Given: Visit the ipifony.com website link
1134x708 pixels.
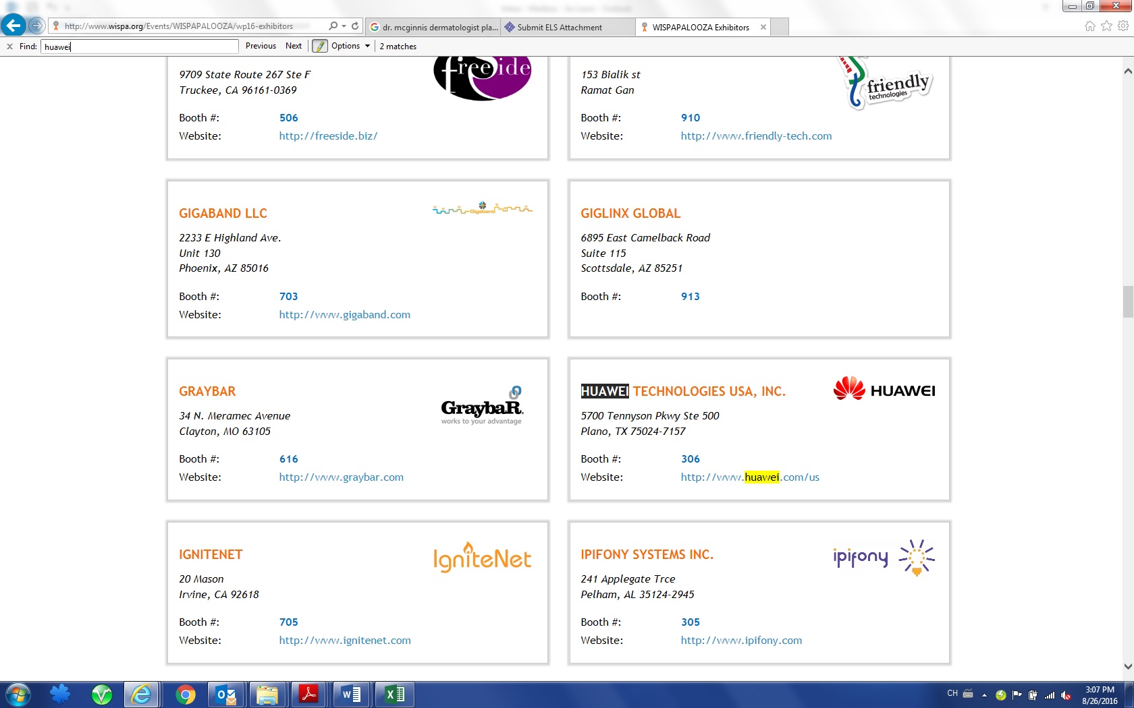Looking at the screenshot, I should (741, 640).
